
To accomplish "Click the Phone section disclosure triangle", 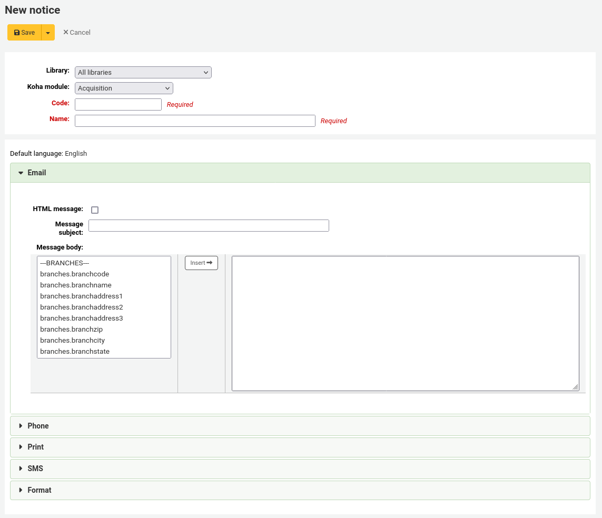I will (20, 425).
